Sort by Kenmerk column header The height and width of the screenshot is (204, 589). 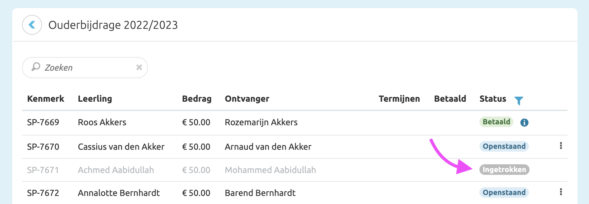45,99
